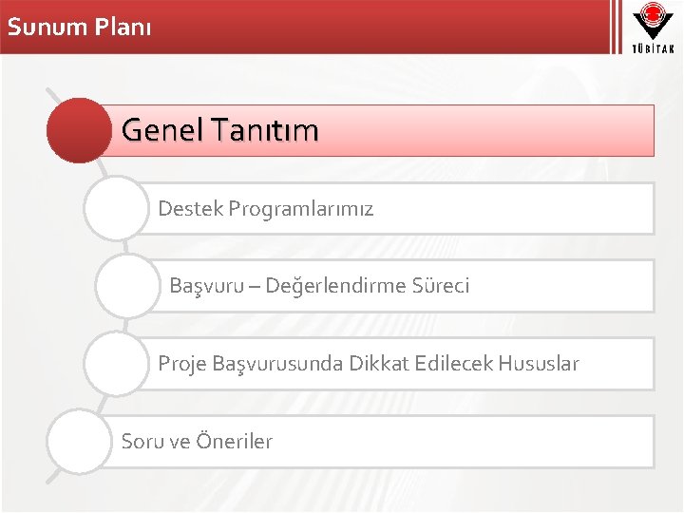
Task: Click the red header banner
Action: (x=305, y=27)
